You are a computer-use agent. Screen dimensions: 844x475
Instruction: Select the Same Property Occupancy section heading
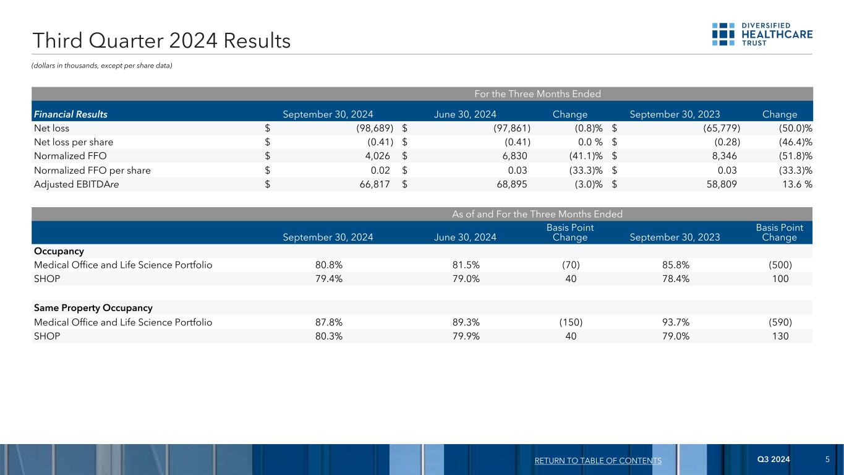point(92,307)
